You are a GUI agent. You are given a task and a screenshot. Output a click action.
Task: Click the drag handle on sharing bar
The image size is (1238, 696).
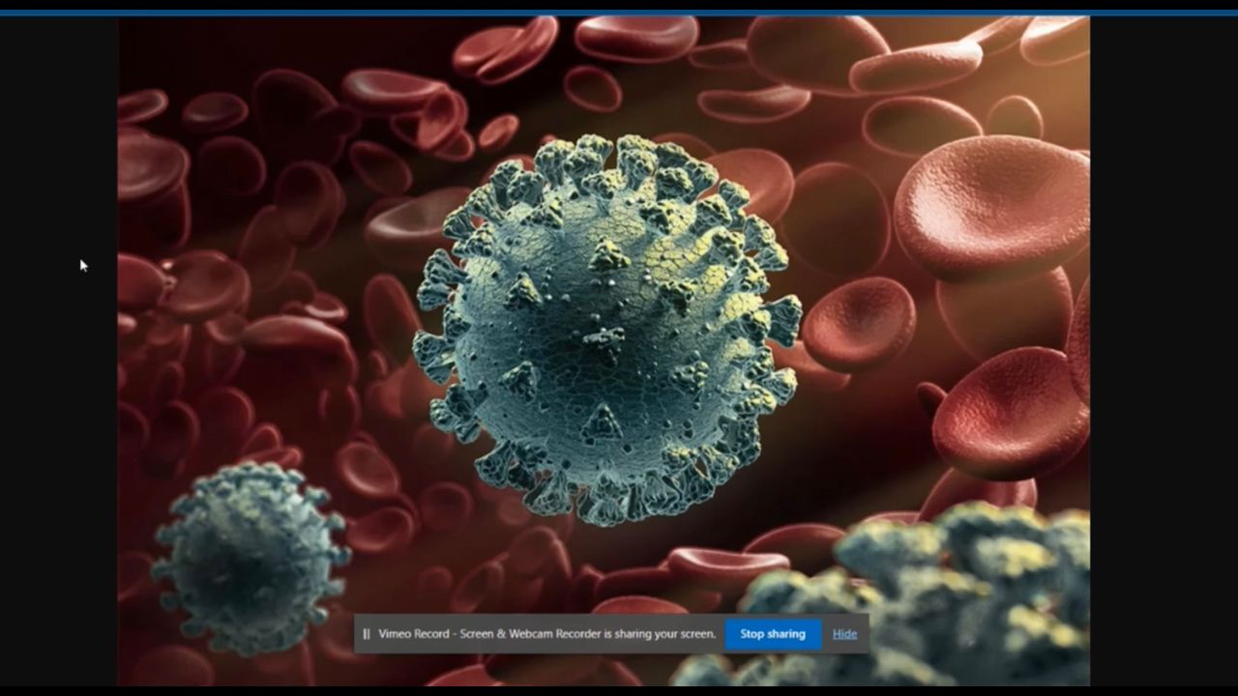click(367, 634)
